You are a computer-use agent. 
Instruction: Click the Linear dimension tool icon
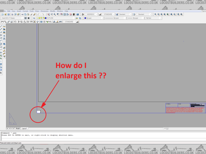[x=2, y=22]
